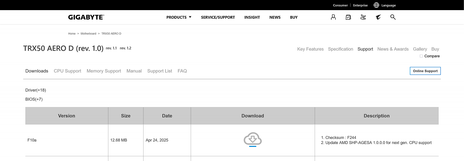Switch to FAQ tab

(182, 71)
